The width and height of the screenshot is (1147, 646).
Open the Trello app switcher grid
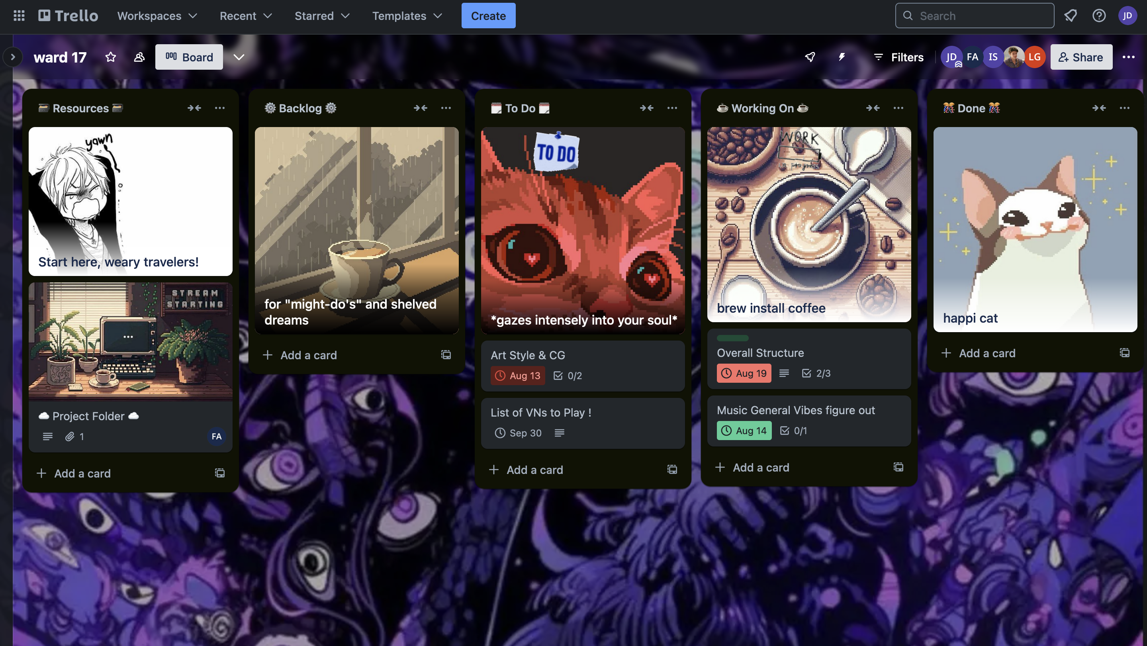[x=19, y=15]
